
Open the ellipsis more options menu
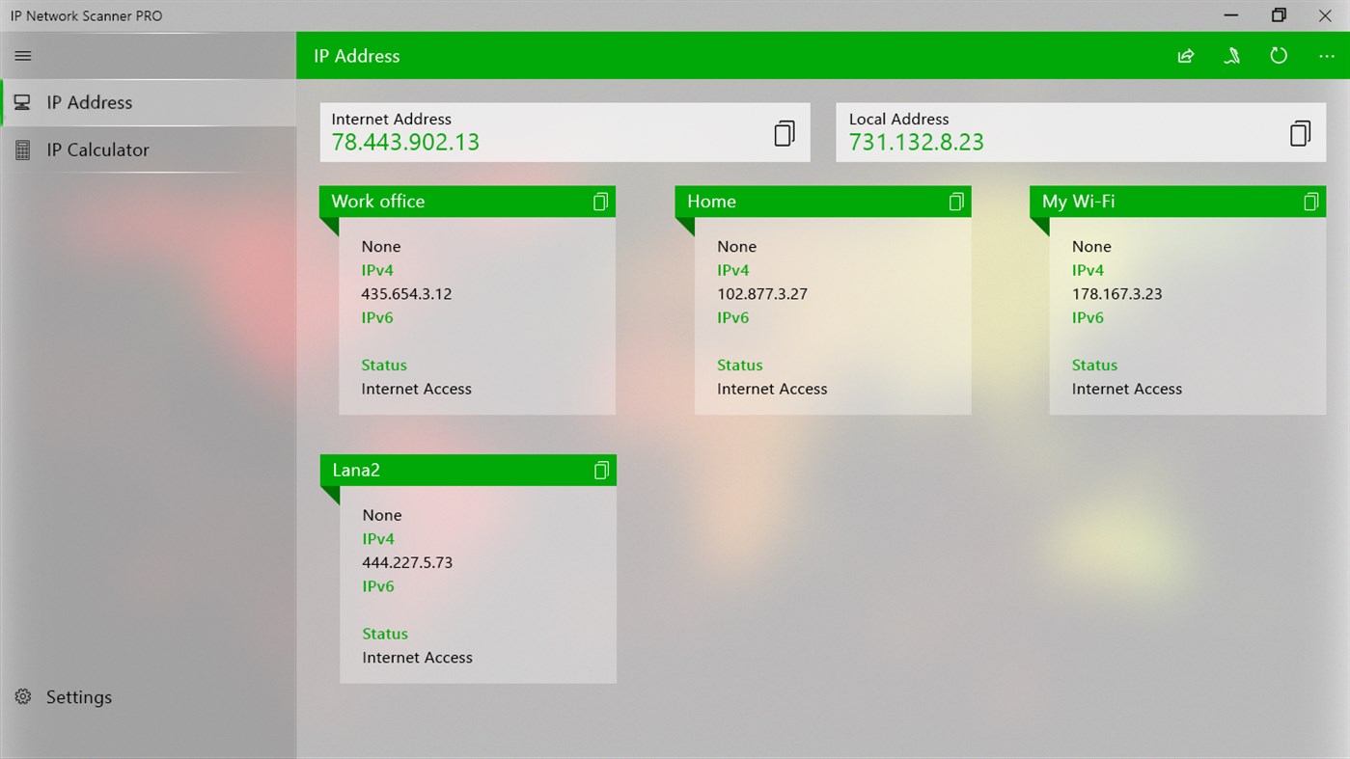pyautogui.click(x=1326, y=55)
